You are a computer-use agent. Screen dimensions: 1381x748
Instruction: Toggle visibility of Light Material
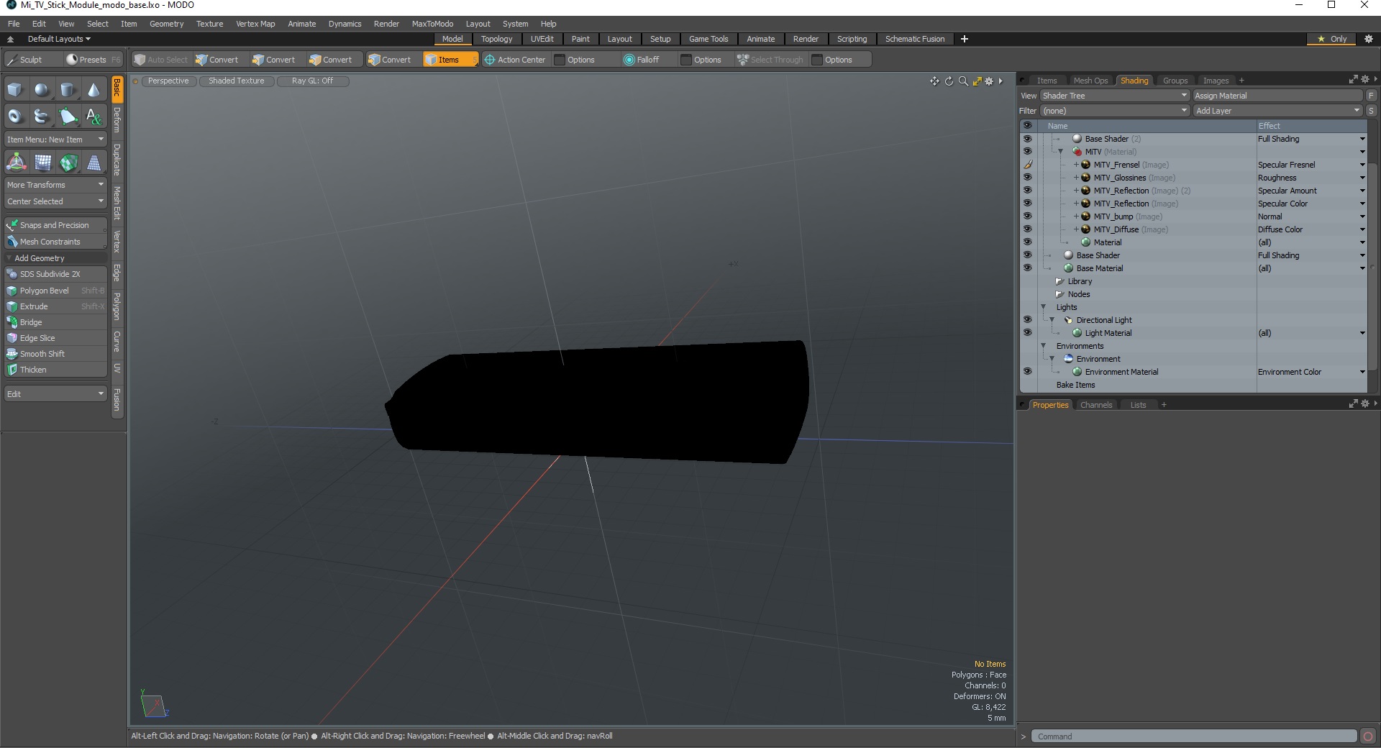pos(1027,333)
